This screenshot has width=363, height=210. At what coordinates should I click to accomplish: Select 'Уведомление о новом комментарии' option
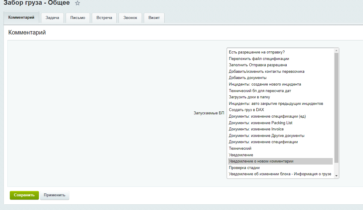(261, 161)
